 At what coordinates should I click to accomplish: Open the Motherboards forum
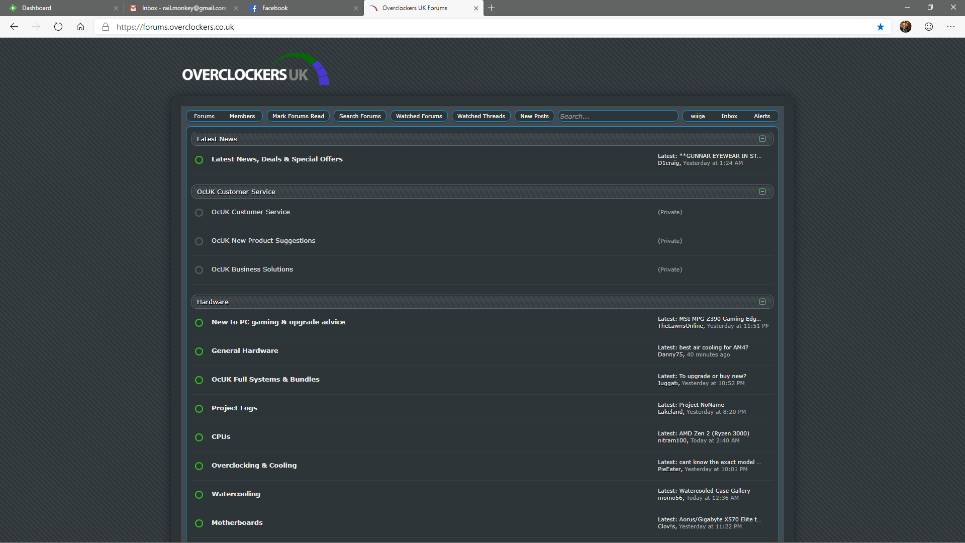(x=237, y=522)
